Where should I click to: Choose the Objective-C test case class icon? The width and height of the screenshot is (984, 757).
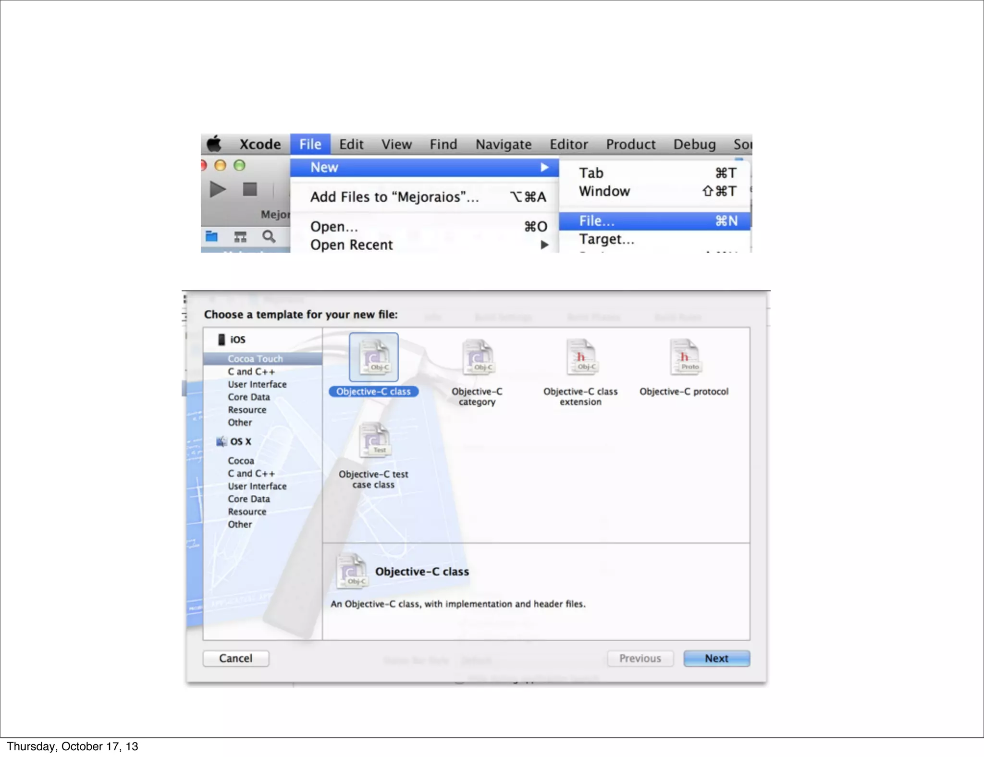tap(373, 440)
